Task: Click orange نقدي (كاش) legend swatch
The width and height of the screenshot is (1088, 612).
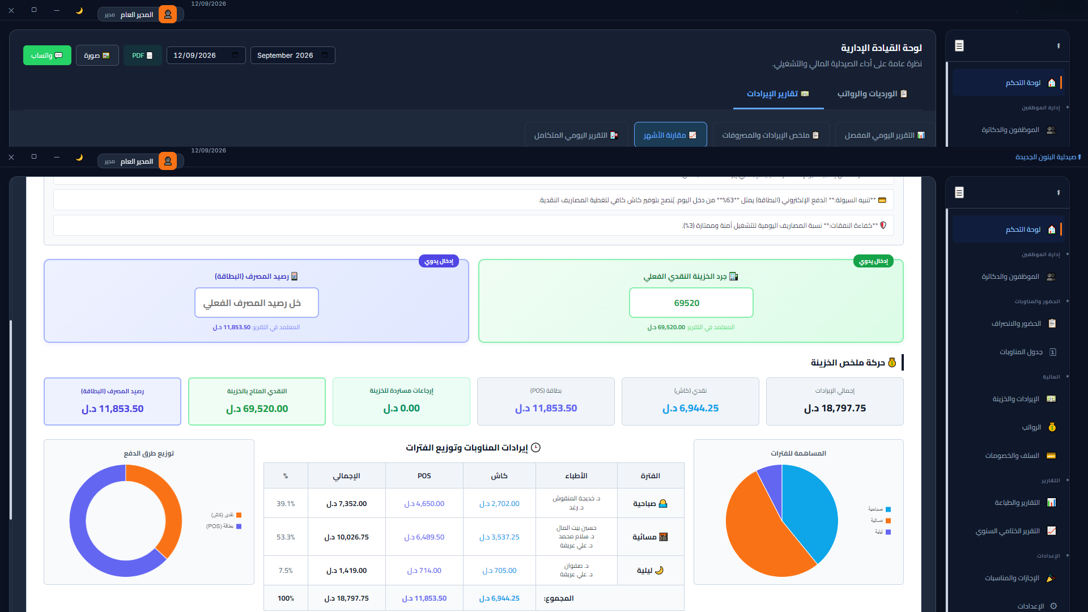Action: pos(239,515)
